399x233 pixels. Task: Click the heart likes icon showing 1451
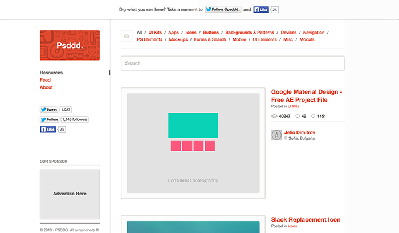point(313,116)
